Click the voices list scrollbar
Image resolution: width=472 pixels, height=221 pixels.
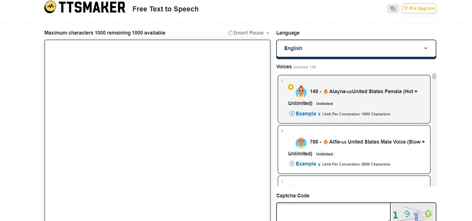434,77
